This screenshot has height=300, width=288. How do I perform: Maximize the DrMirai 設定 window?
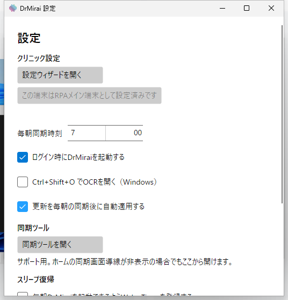tap(247, 8)
